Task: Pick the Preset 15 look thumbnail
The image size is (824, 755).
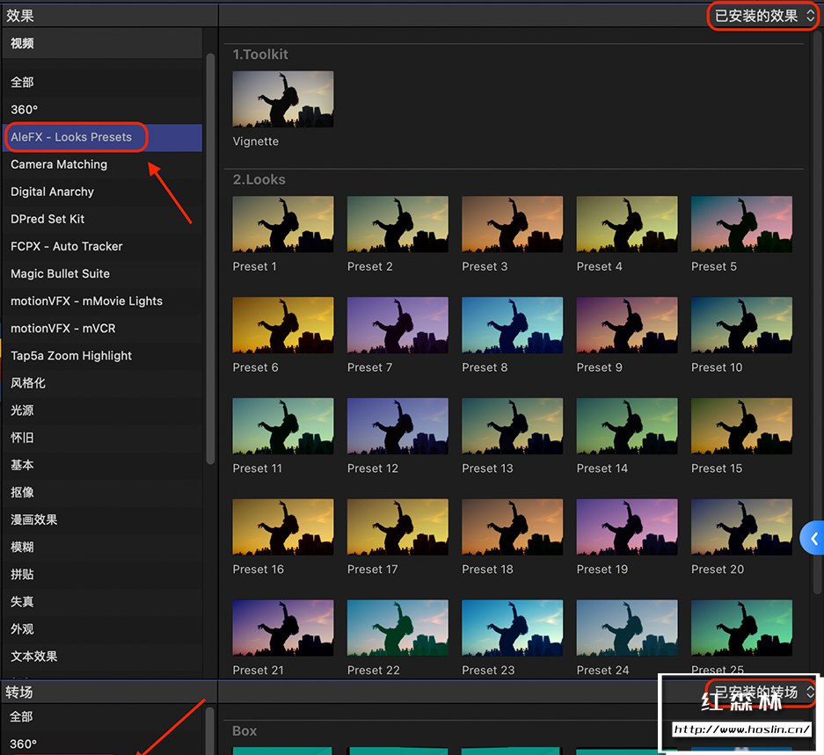Action: coord(741,425)
